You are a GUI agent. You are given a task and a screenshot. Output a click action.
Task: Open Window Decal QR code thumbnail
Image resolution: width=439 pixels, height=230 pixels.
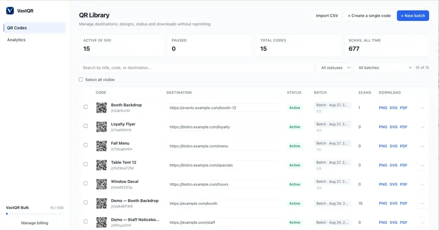coord(102,184)
